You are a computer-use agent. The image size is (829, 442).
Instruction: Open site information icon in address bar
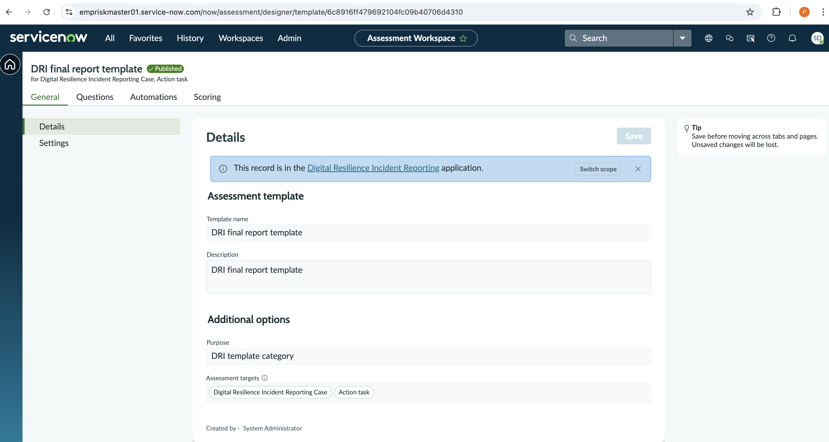[69, 12]
